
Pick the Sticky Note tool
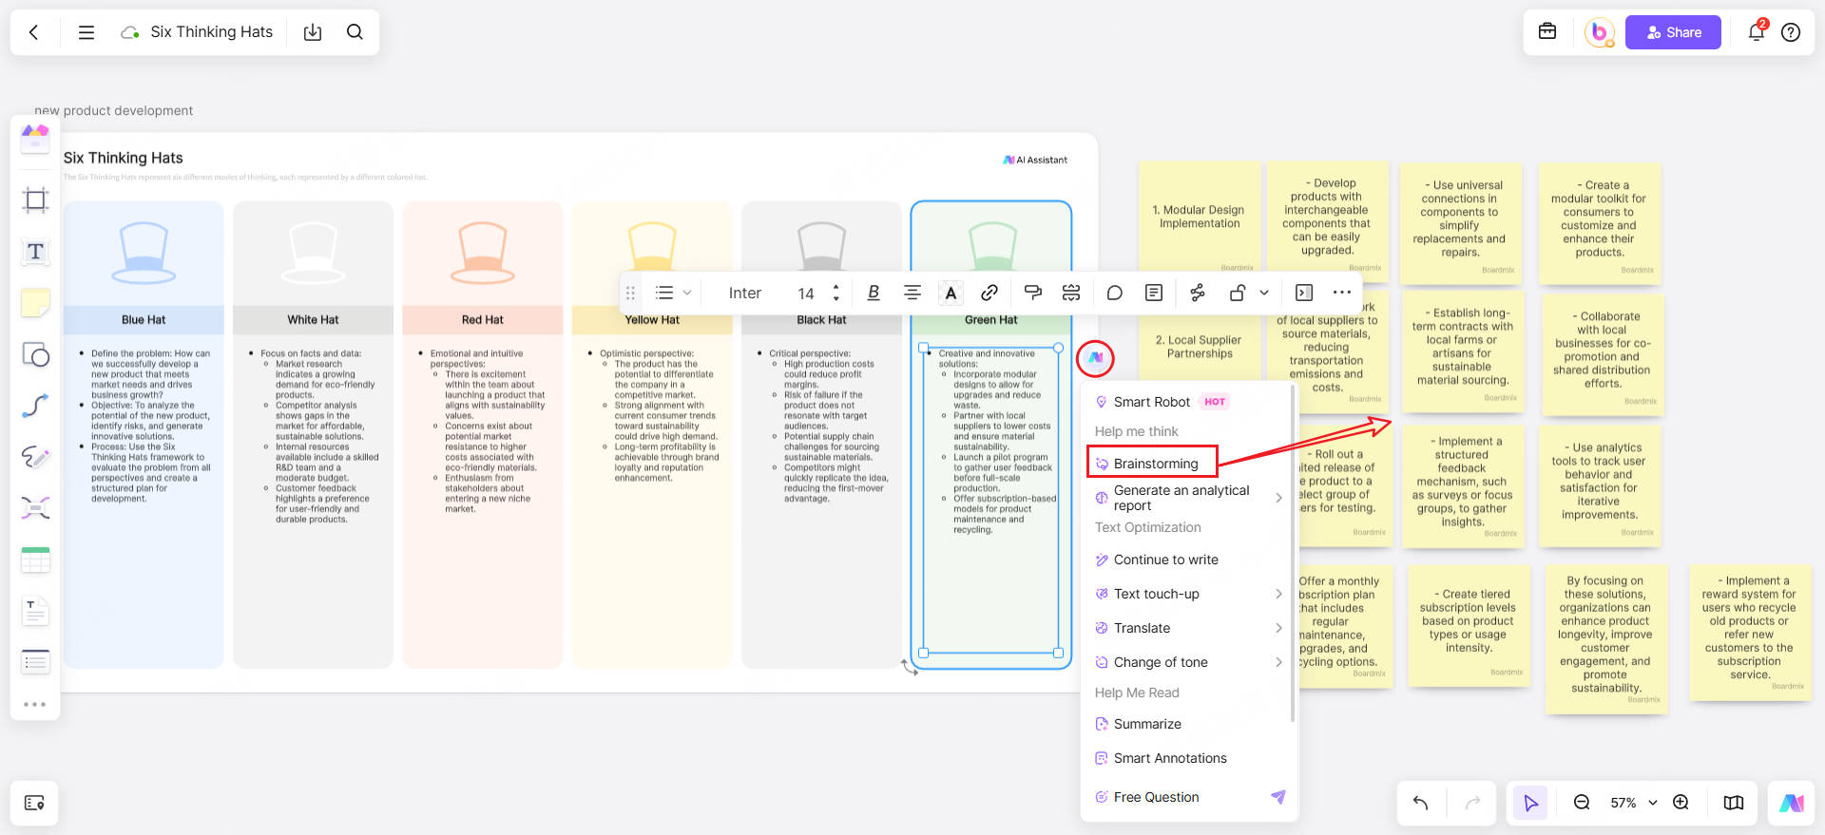coord(35,303)
